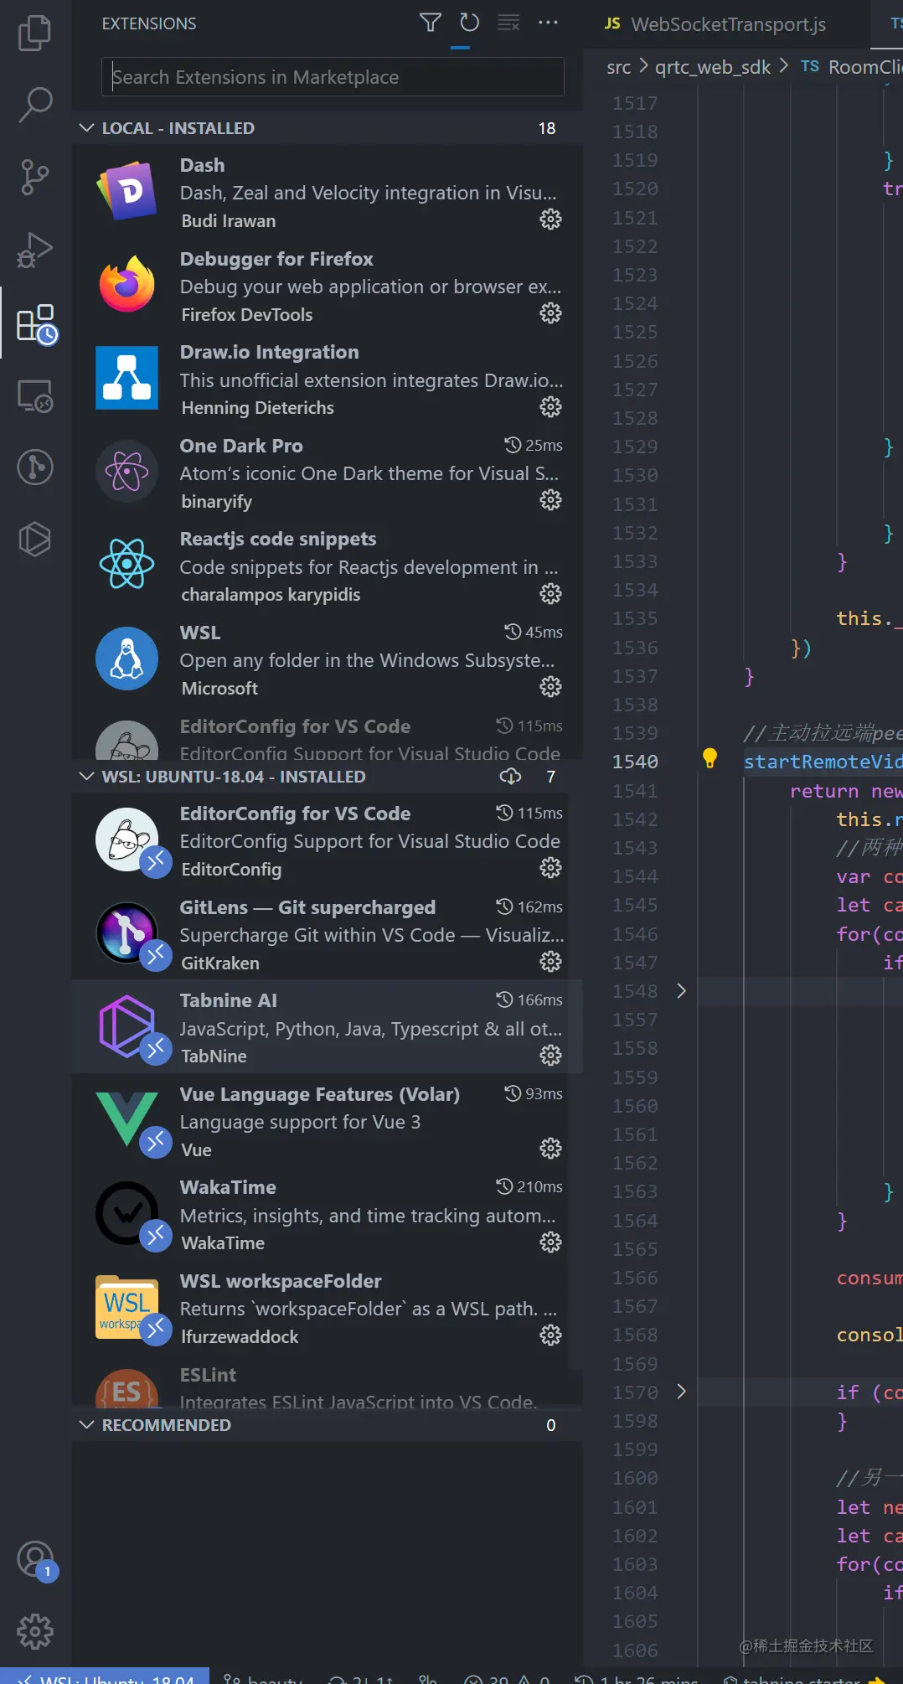
Task: Select line number 1540 in gutter
Action: tap(635, 762)
